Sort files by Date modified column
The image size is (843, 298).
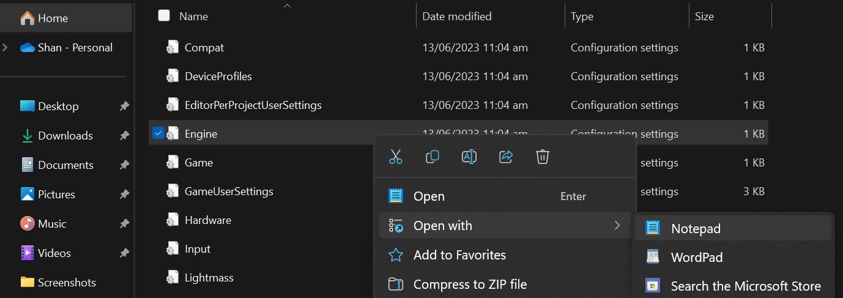pos(457,17)
